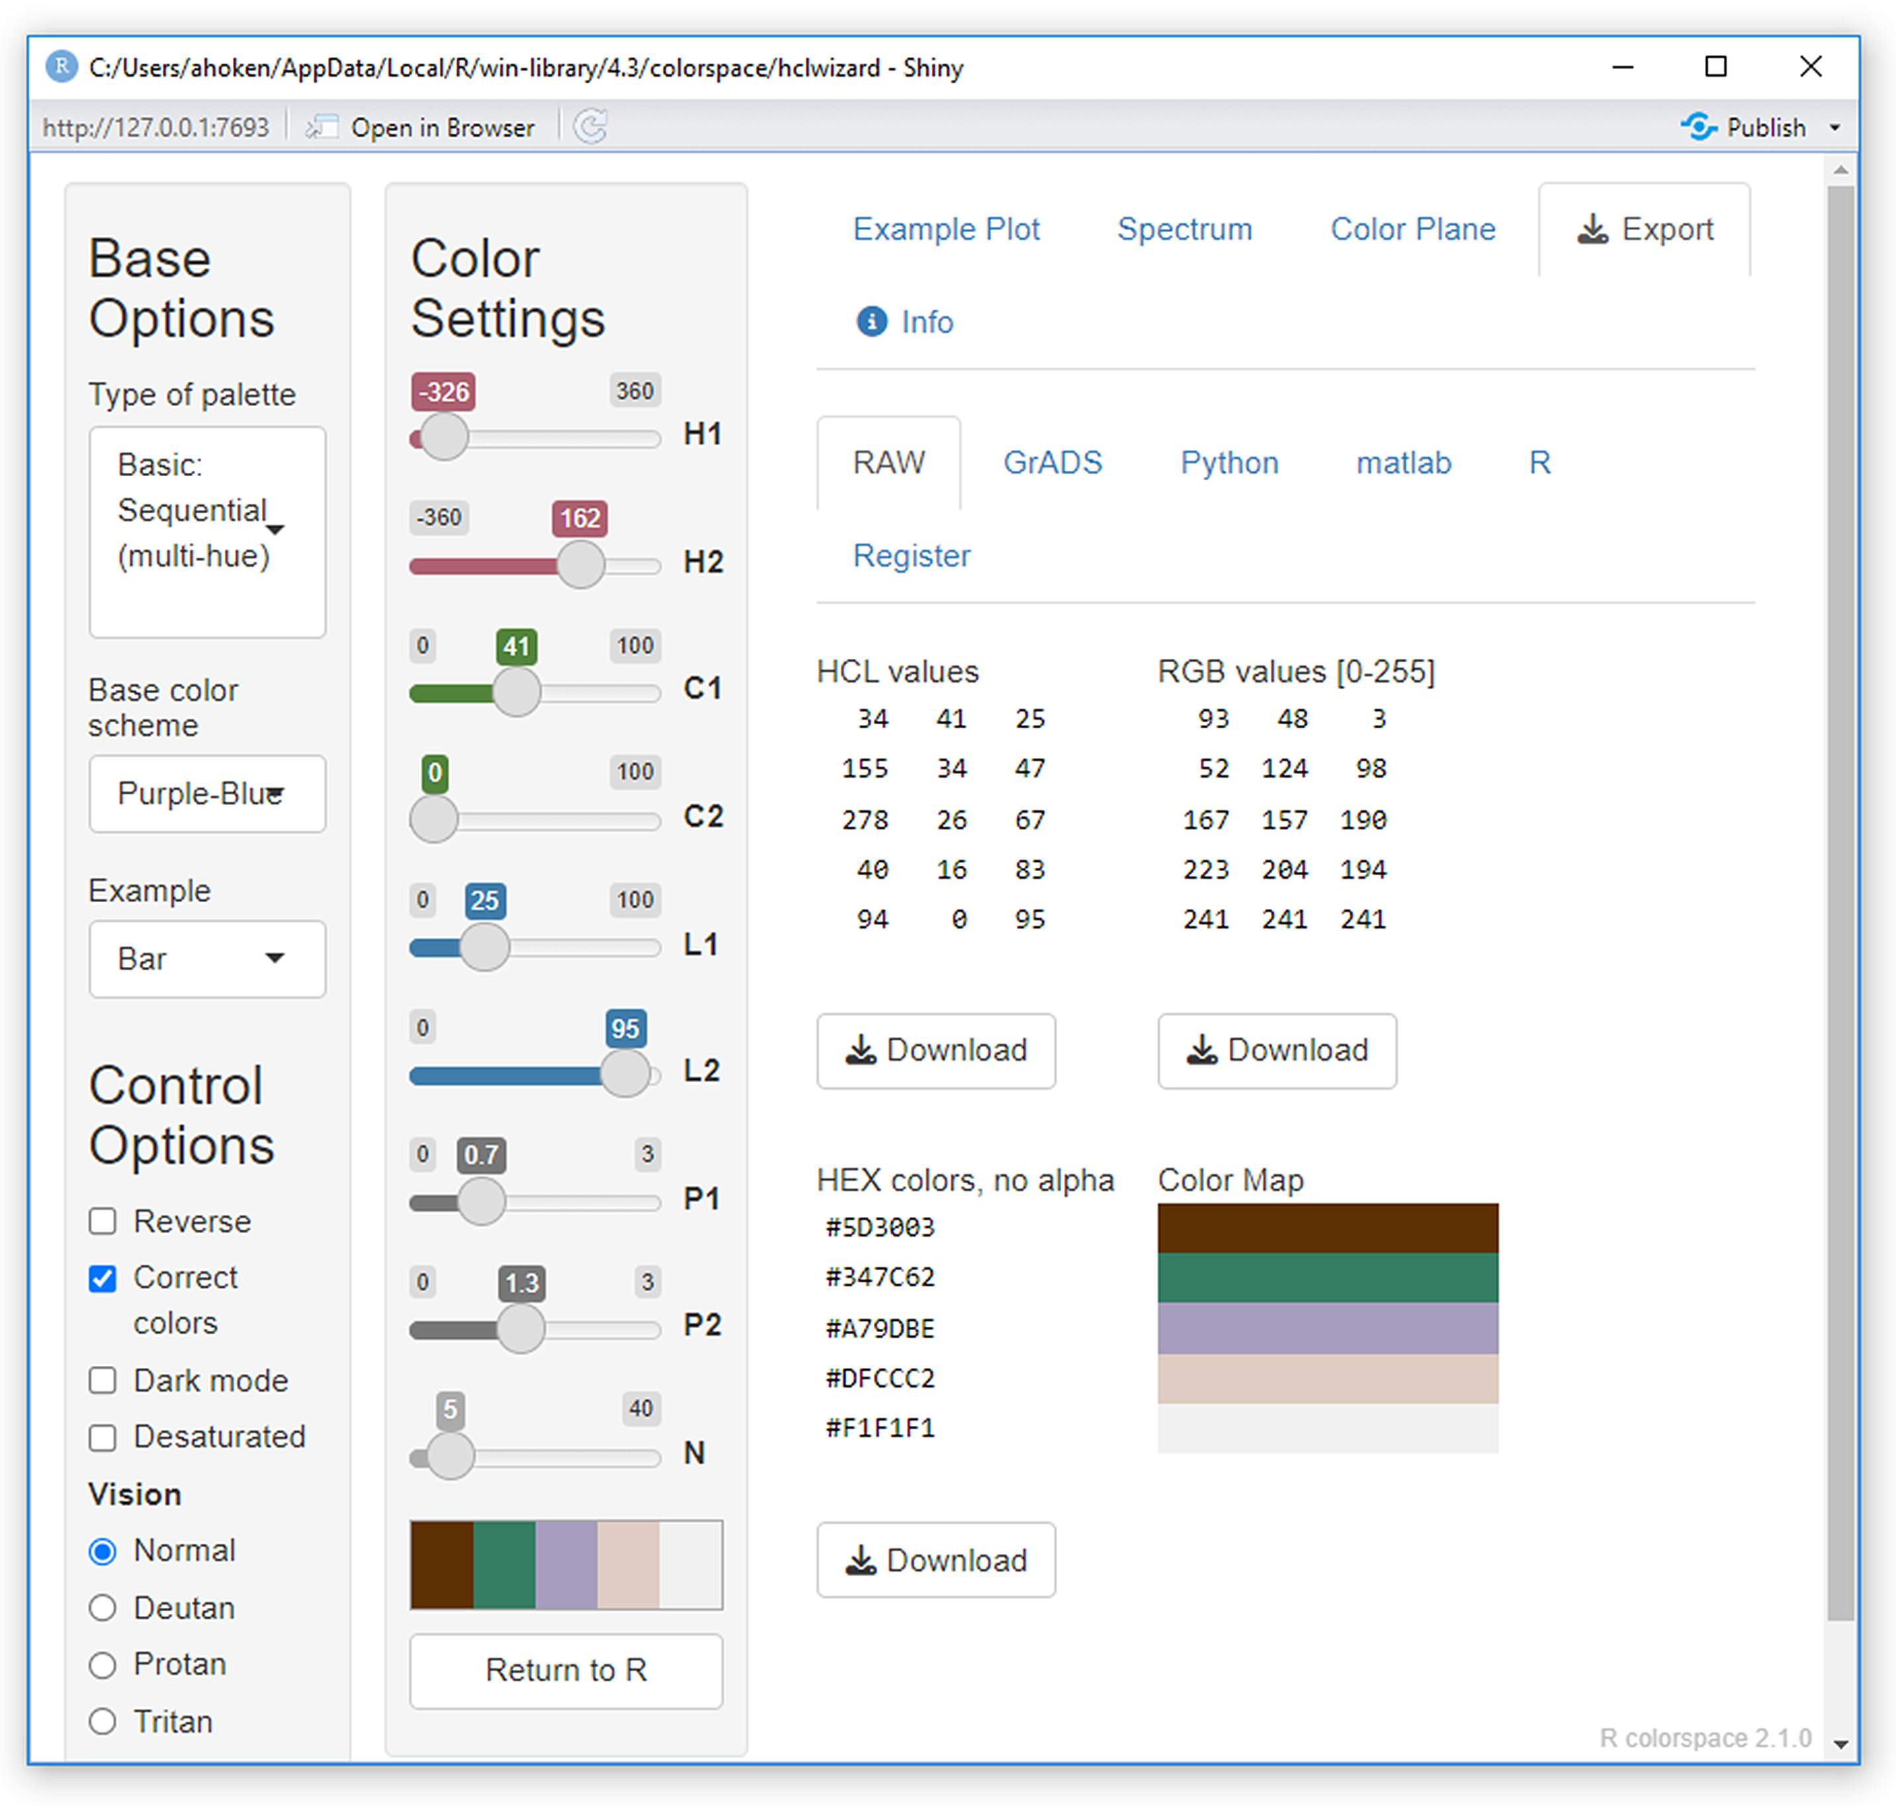The height and width of the screenshot is (1807, 1896).
Task: Download the HEX colors file
Action: [935, 1560]
